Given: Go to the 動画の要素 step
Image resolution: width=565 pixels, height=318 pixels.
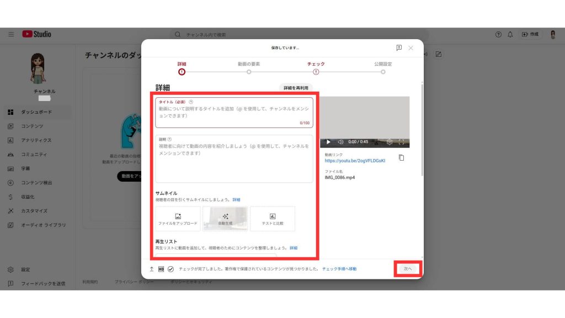Looking at the screenshot, I should pyautogui.click(x=249, y=71).
